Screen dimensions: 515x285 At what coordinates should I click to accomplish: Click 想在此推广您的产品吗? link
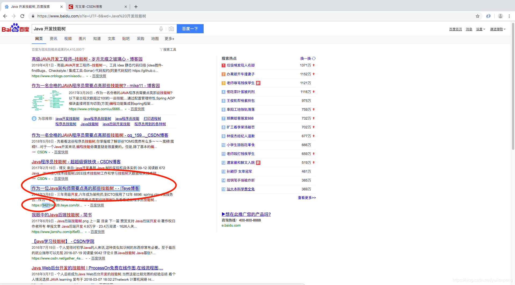(x=246, y=214)
